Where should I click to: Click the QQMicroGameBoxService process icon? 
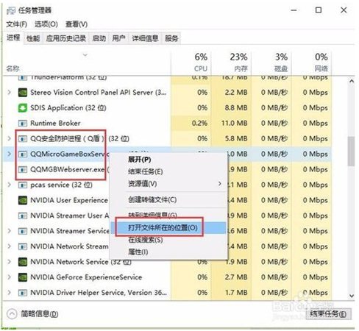coord(23,154)
